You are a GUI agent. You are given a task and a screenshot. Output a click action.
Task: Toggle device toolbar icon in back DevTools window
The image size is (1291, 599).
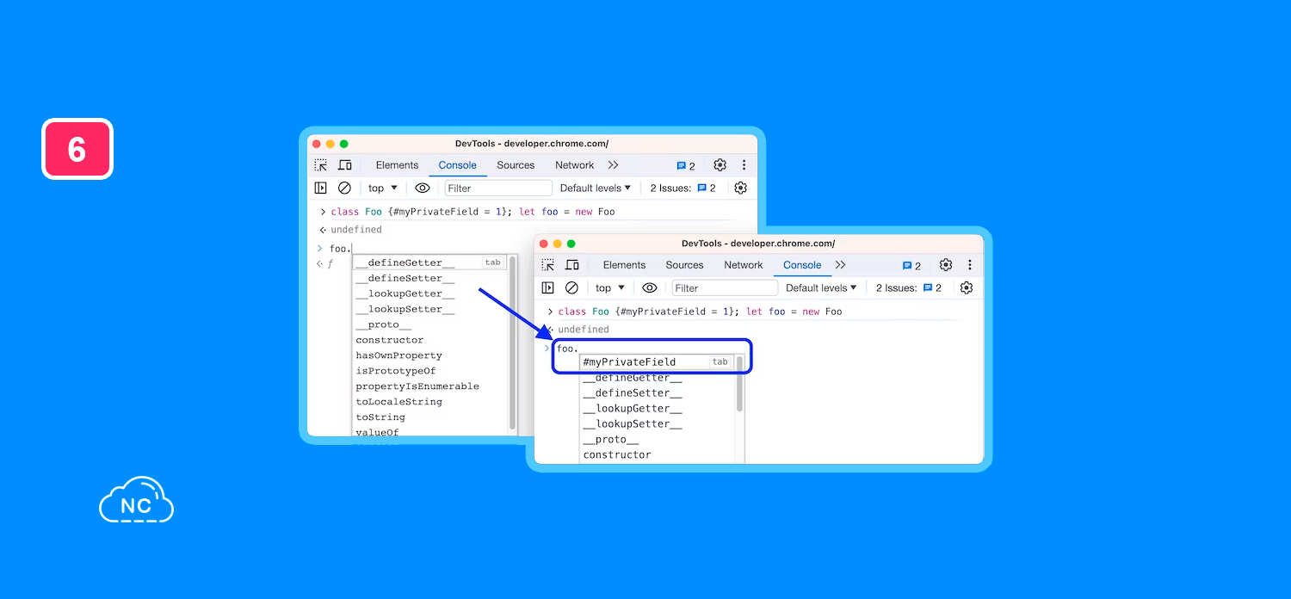tap(345, 165)
